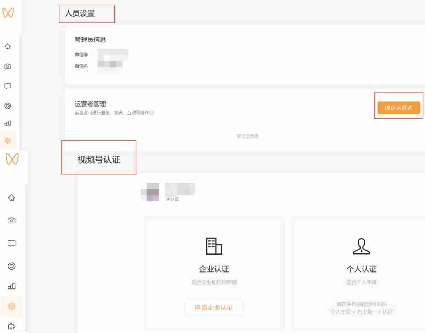Select the camera icon in the 视频号认证 page sidebar
The height and width of the screenshot is (333, 425).
coord(12,221)
